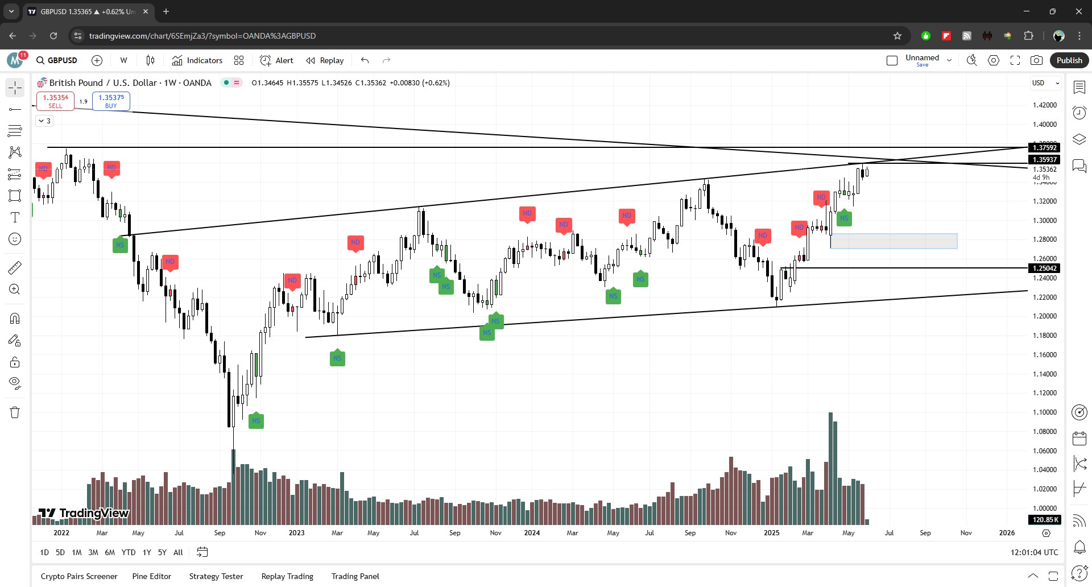Viewport: 1092px width, 587px height.
Task: Start Bar Replay mode
Action: pos(325,60)
